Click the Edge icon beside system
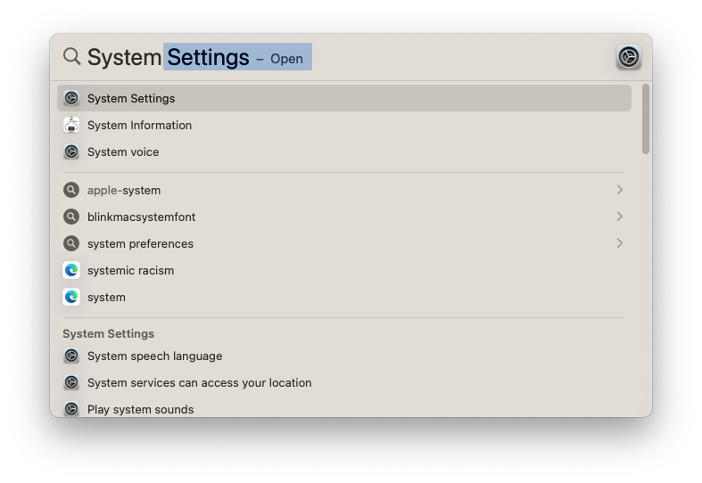 tap(71, 297)
